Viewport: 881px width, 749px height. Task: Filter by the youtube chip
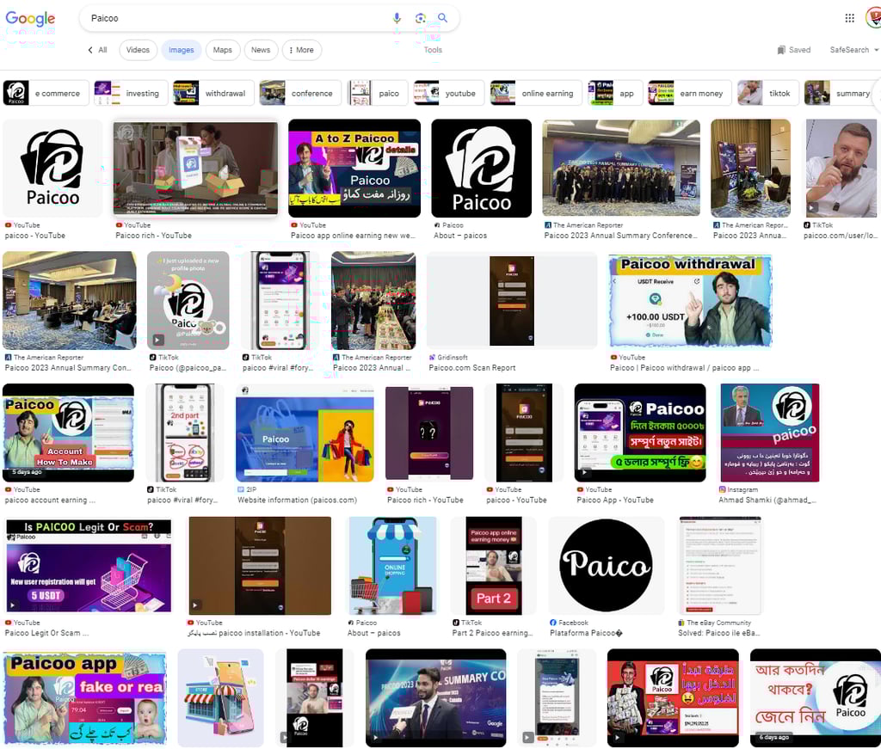[449, 93]
